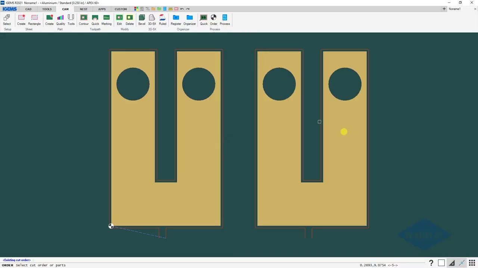Click the origin marker at sheet corner
The image size is (478, 268).
tap(111, 226)
